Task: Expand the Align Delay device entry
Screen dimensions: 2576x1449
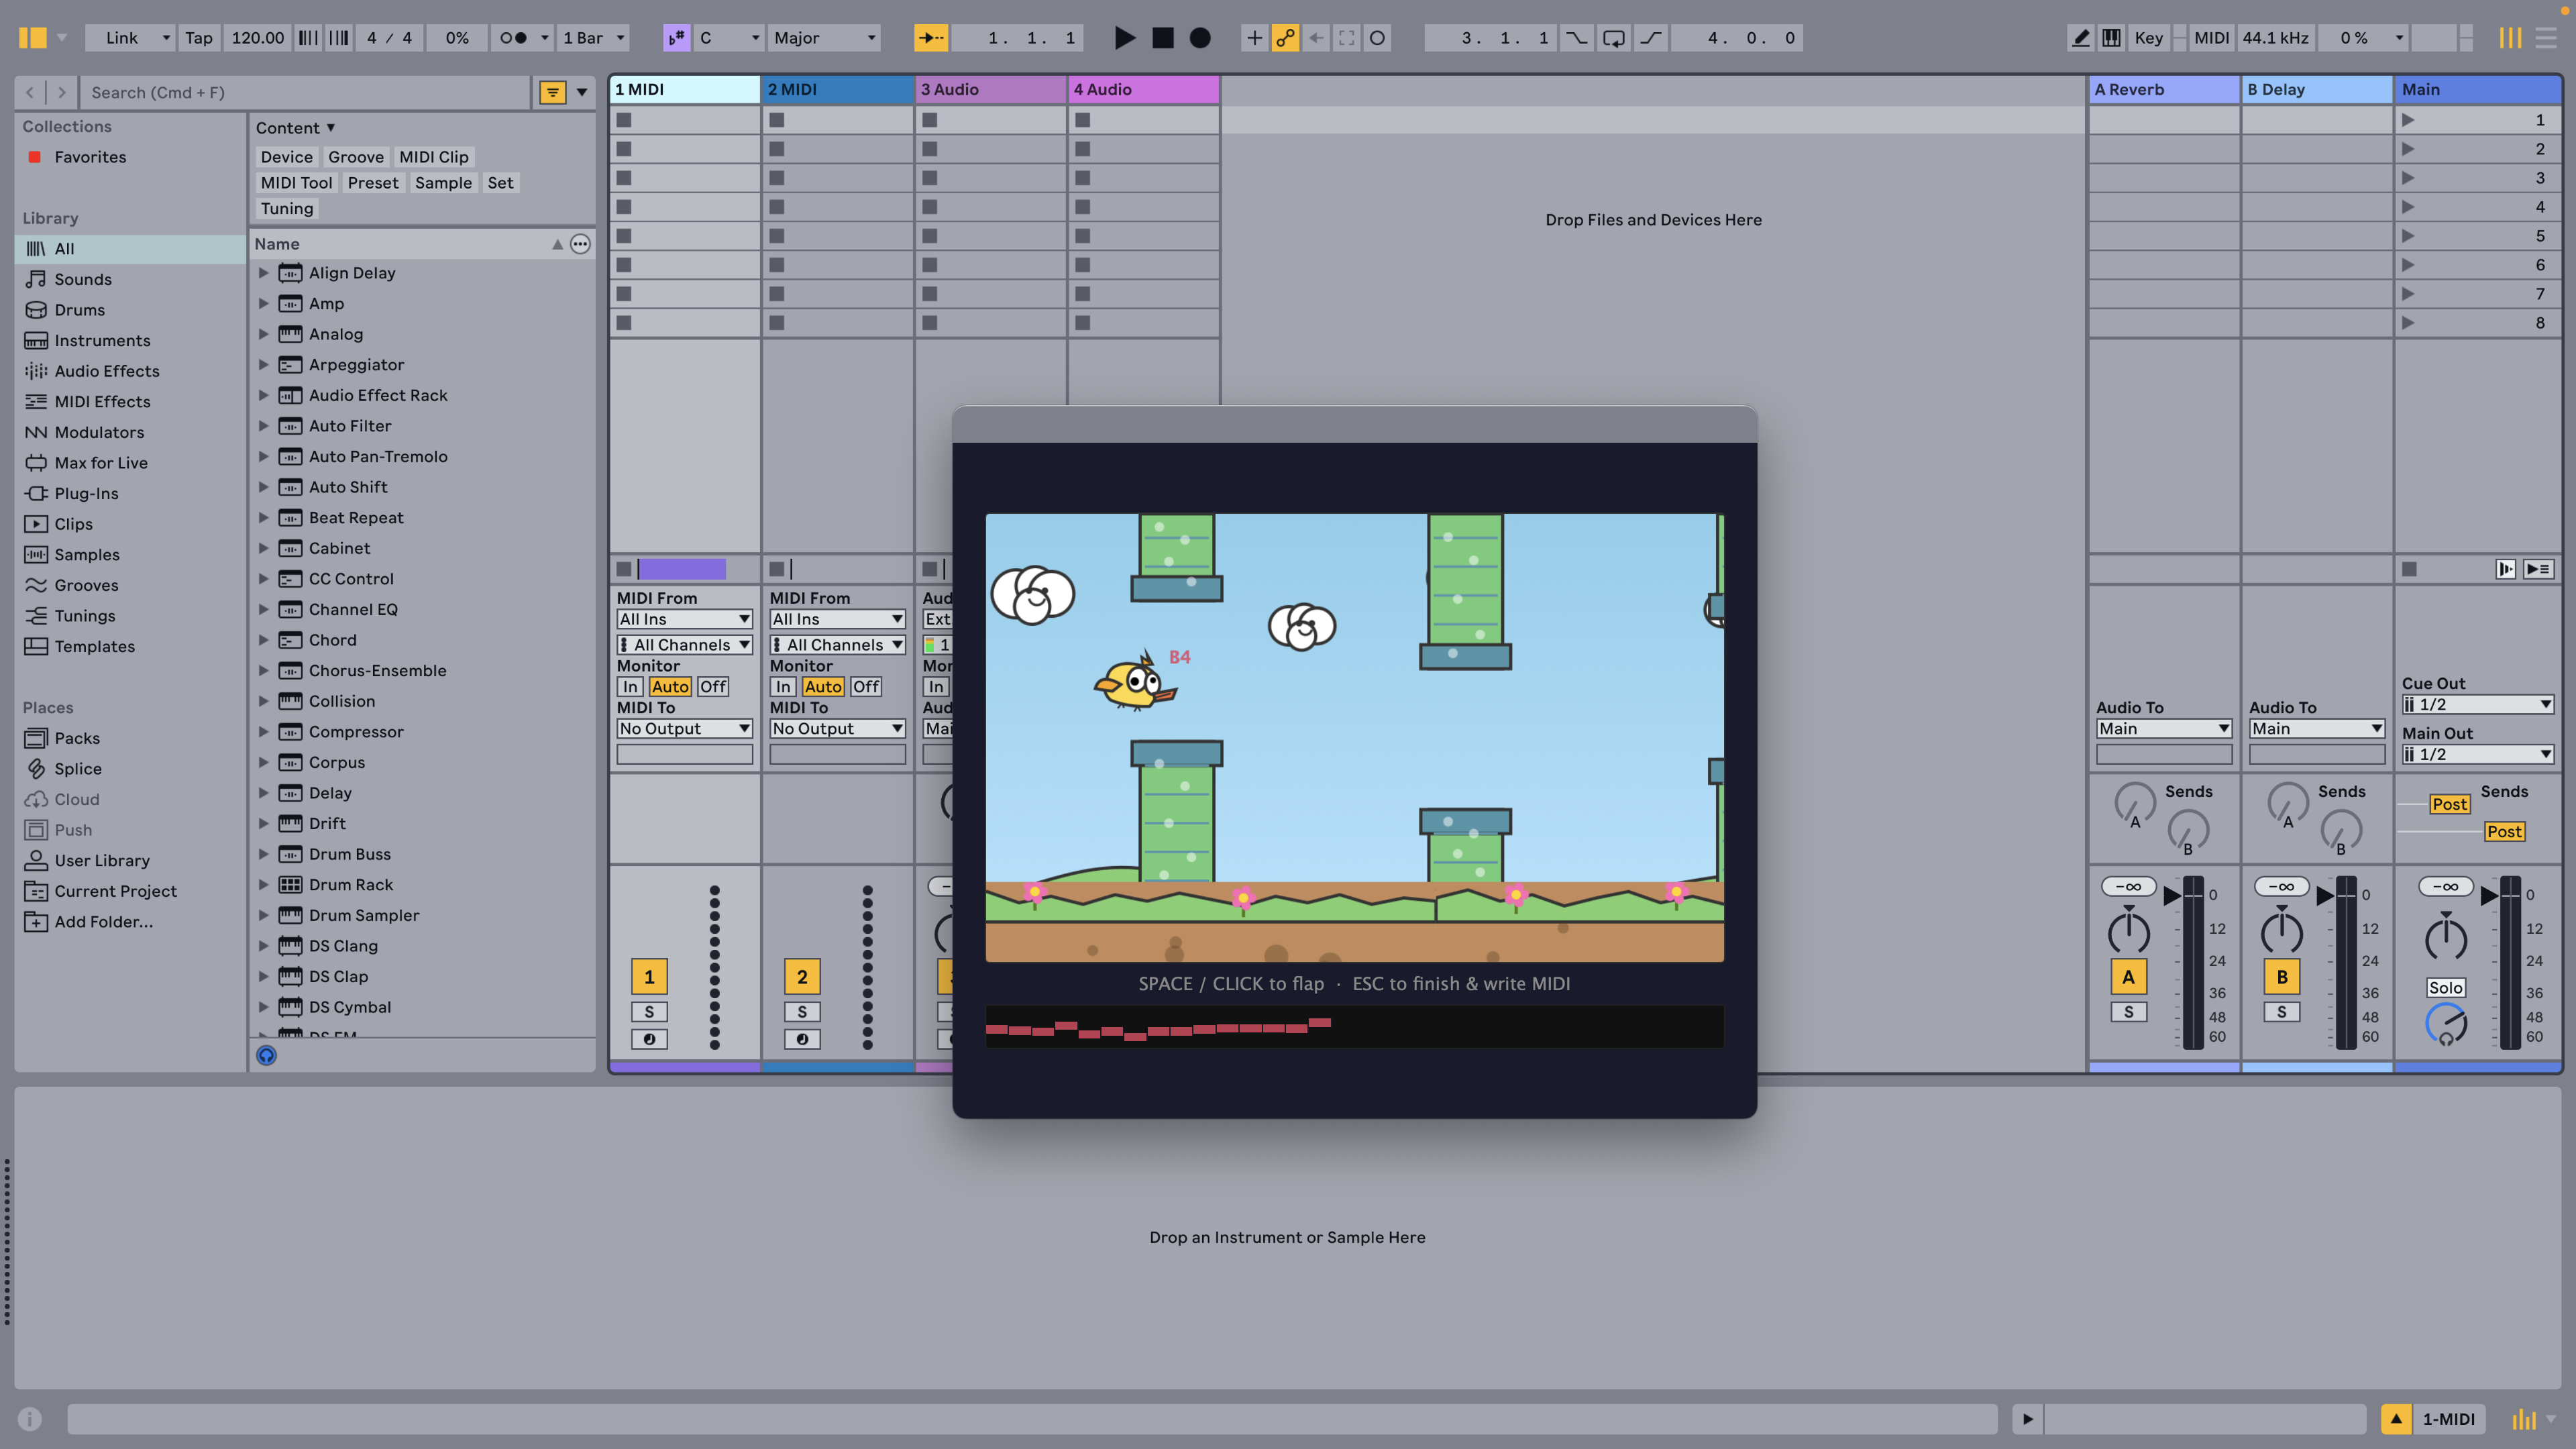Action: (x=264, y=273)
